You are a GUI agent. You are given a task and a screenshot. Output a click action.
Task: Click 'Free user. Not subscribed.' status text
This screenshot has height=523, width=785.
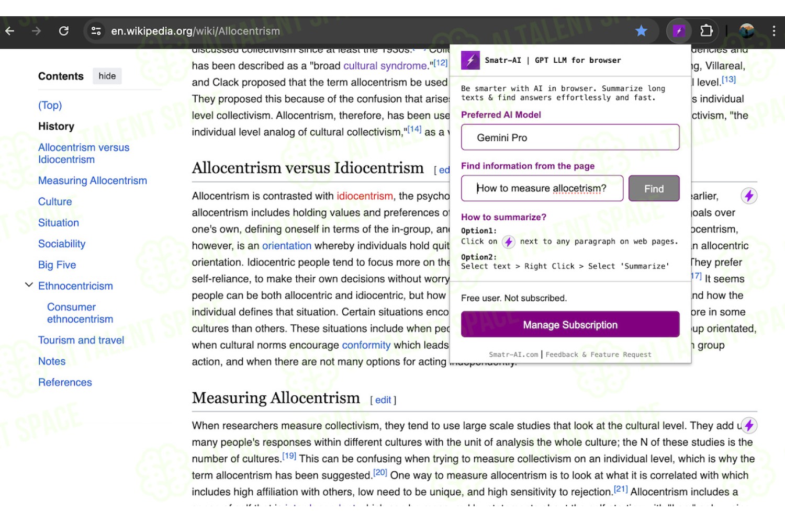click(514, 298)
